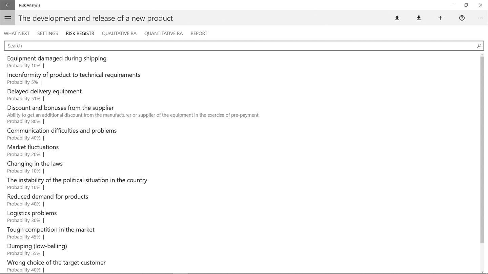Click the back arrow button

click(7, 5)
